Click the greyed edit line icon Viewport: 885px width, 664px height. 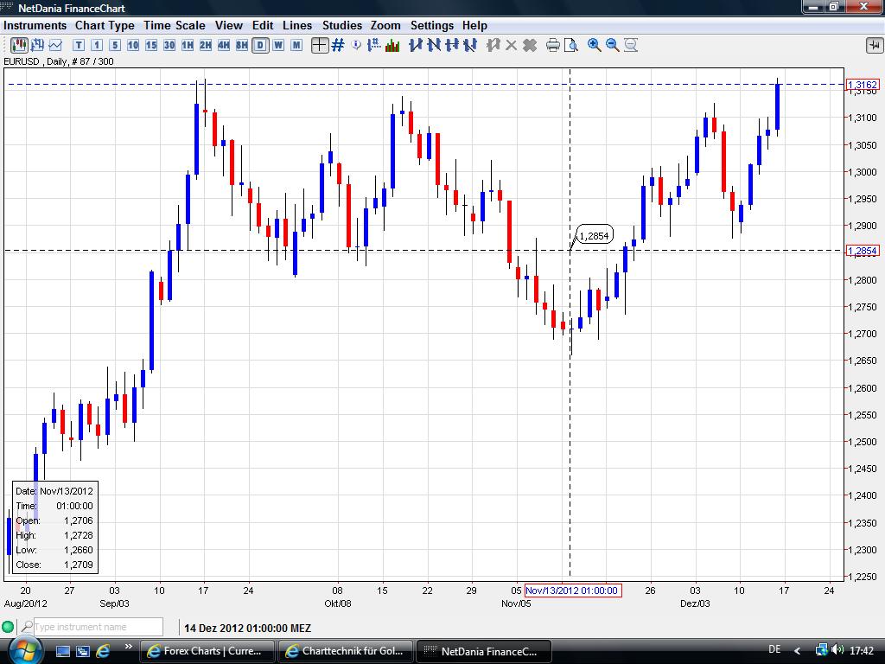click(493, 45)
